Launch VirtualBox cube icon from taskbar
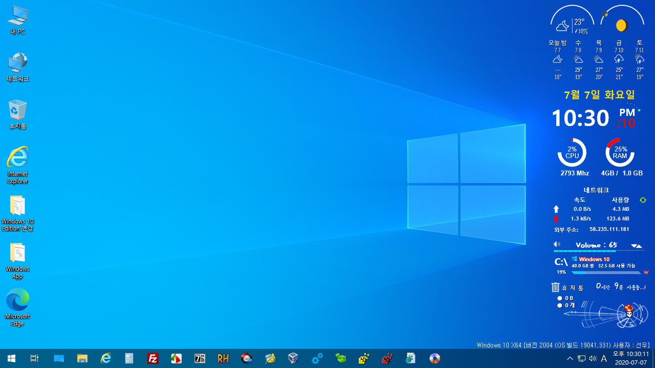 294,358
